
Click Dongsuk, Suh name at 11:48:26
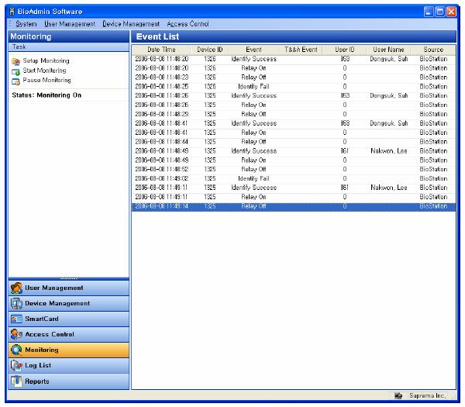[x=389, y=96]
